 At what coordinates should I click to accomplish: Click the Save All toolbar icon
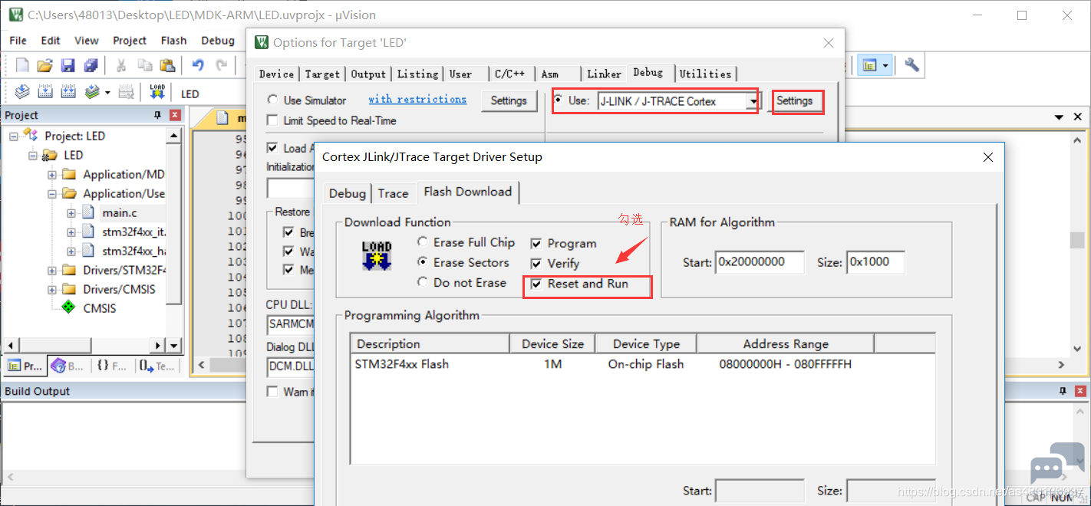pyautogui.click(x=91, y=65)
